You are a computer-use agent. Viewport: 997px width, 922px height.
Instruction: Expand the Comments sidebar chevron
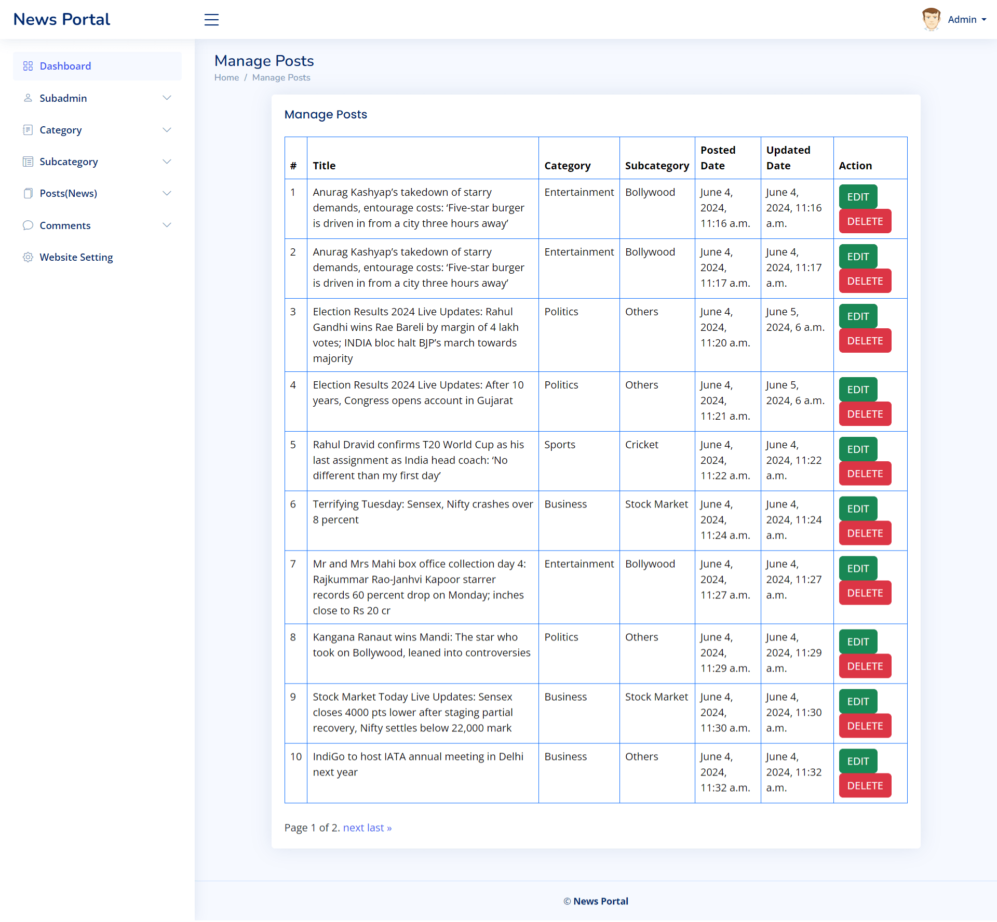[167, 225]
